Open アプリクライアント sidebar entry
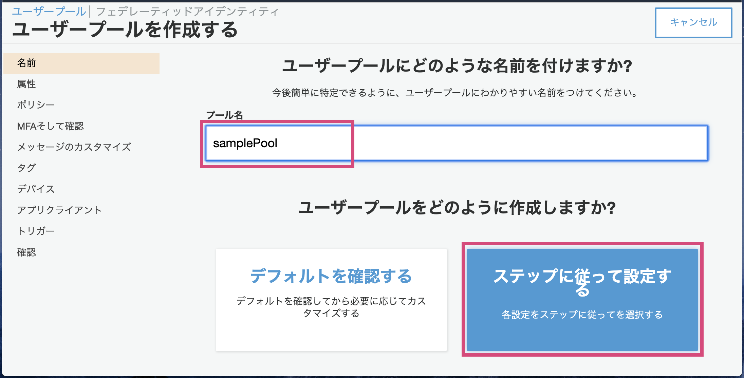744x378 pixels. [x=59, y=210]
